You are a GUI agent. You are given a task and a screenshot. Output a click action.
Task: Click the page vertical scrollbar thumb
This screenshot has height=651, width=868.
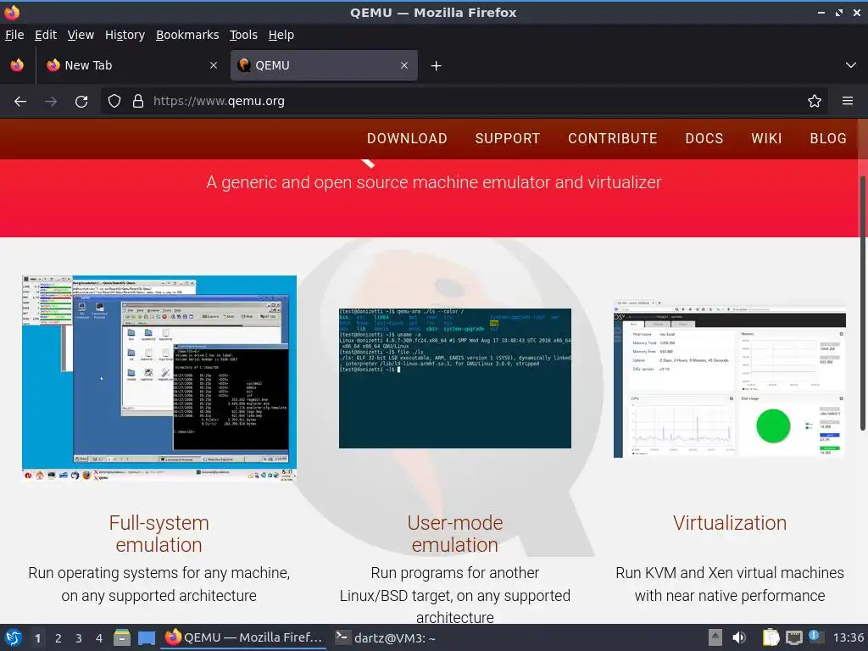tap(862, 303)
